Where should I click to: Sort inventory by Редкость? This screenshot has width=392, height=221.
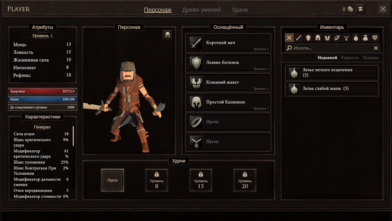pos(350,58)
